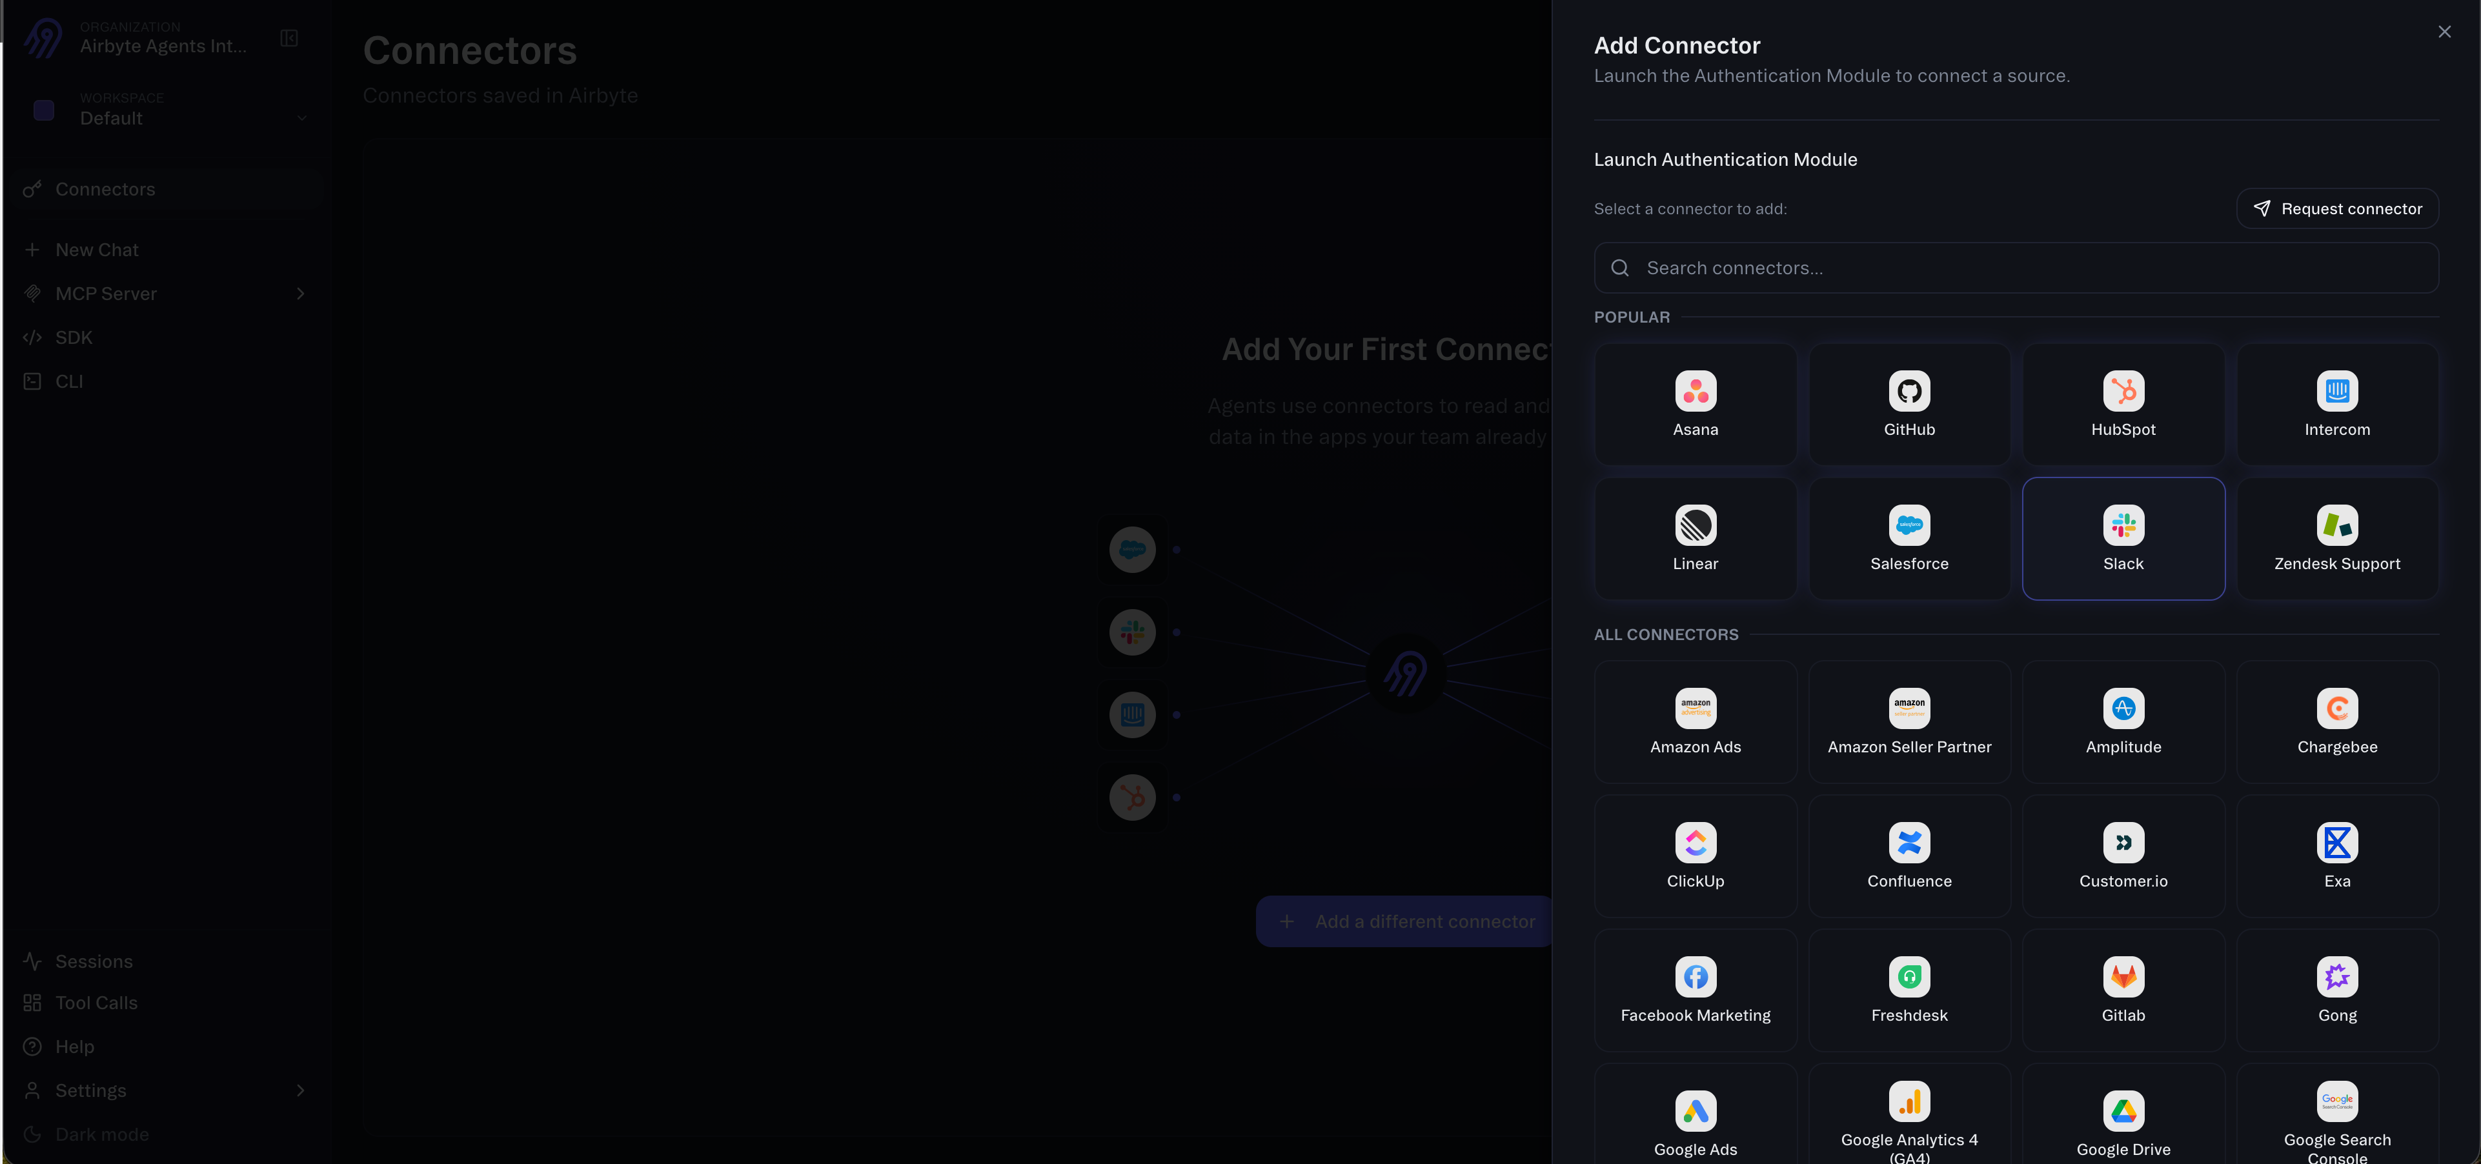The width and height of the screenshot is (2481, 1164).
Task: Pick the HubSpot connector
Action: [2123, 405]
